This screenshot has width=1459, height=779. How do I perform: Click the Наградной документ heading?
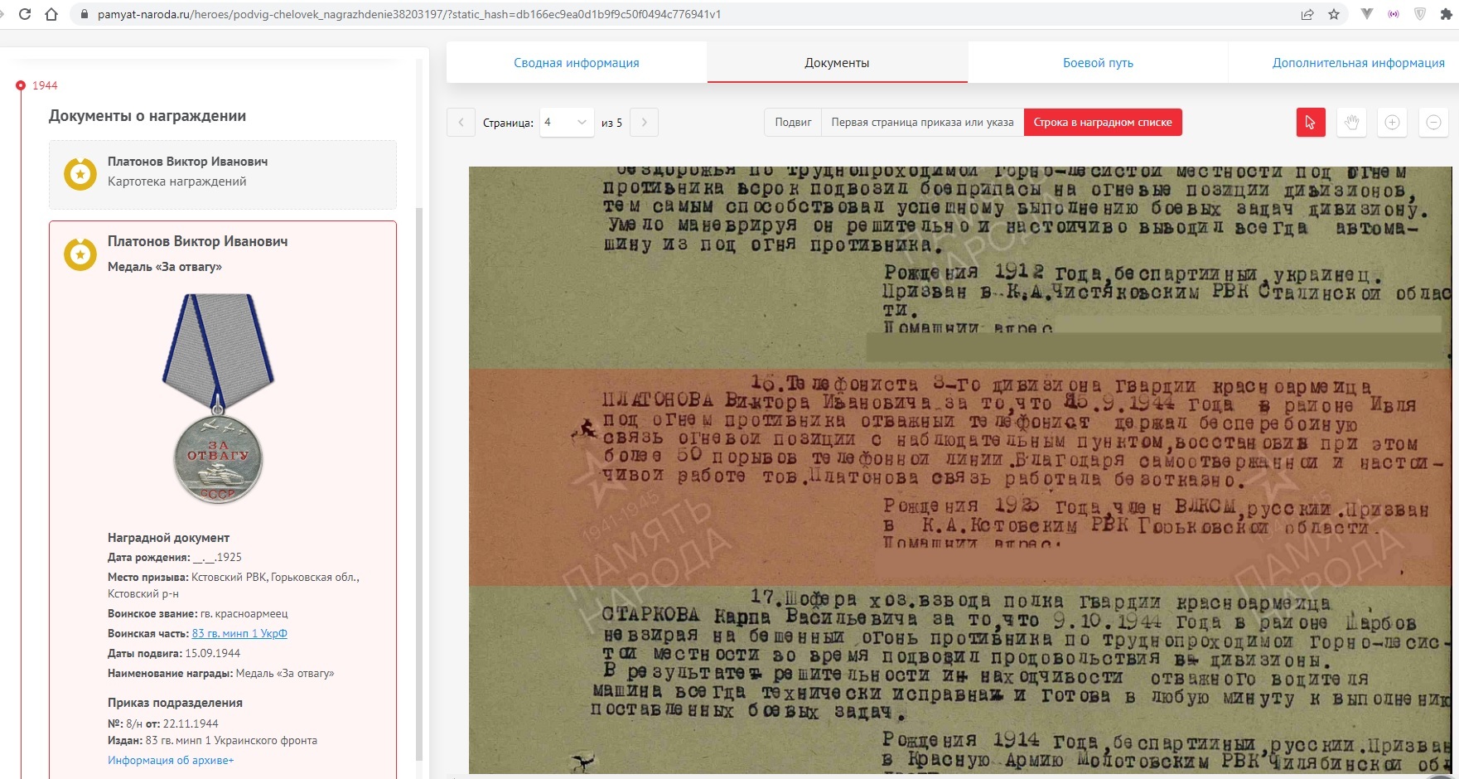(x=168, y=538)
